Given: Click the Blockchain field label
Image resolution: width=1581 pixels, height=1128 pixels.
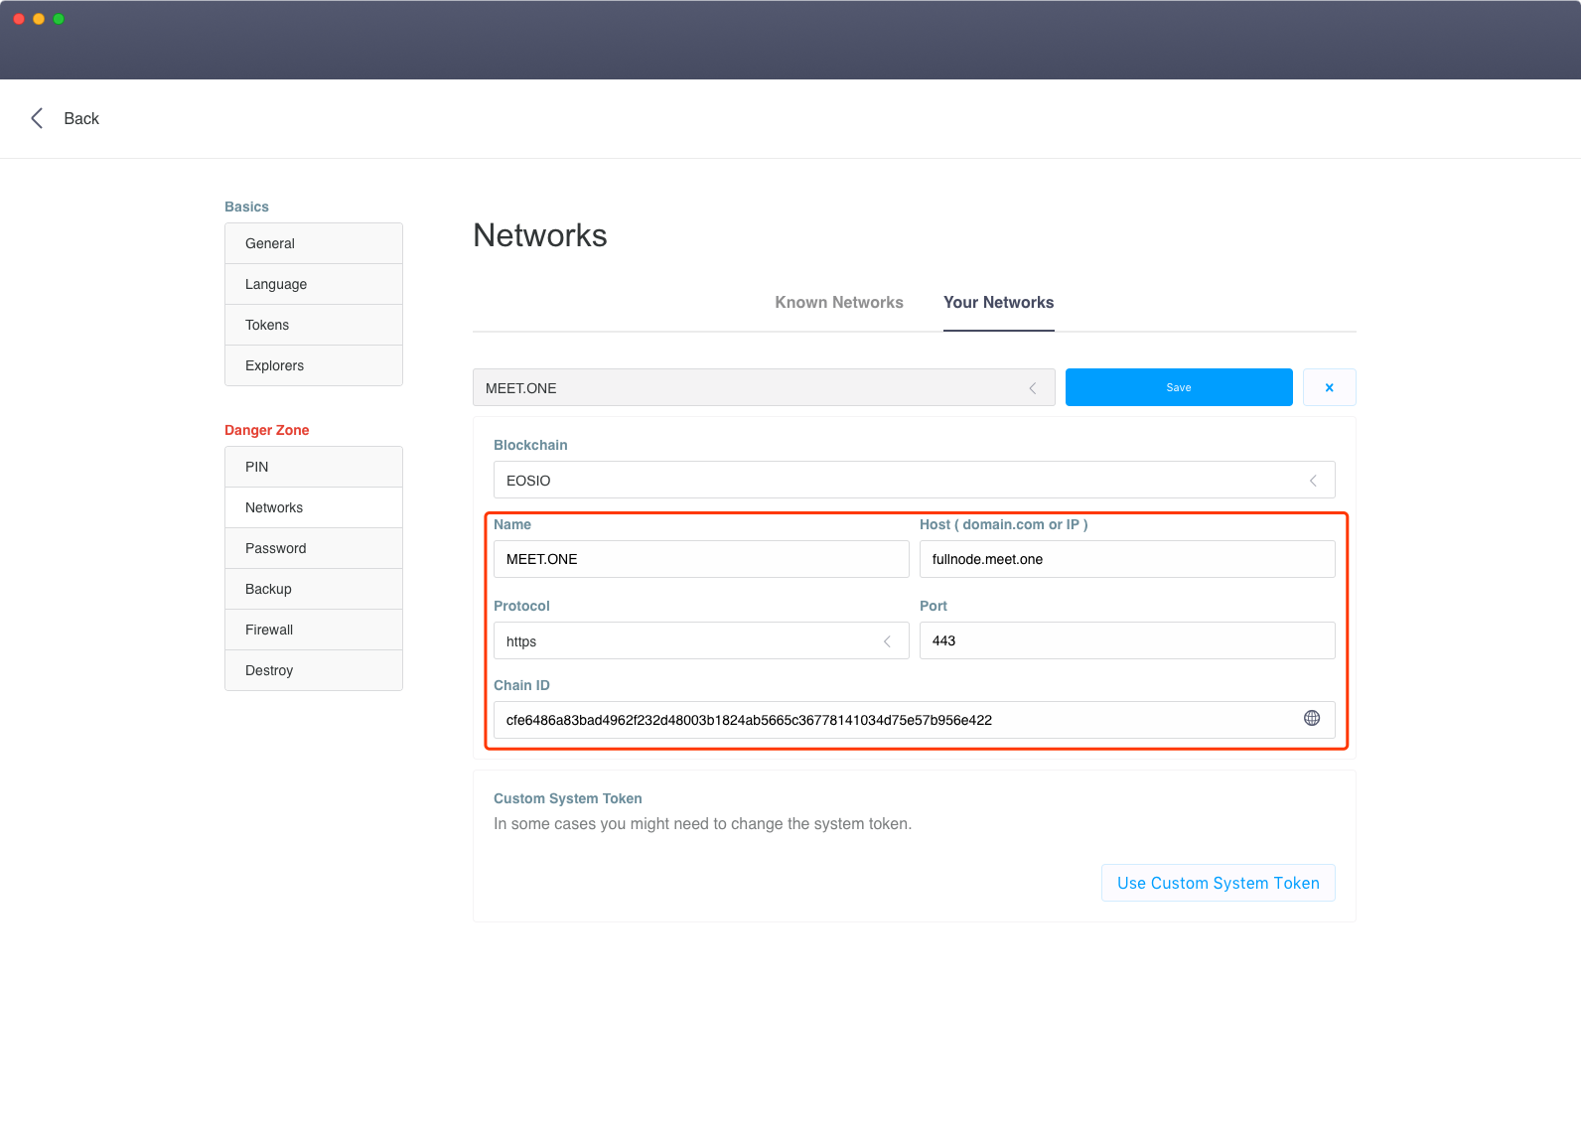Looking at the screenshot, I should click(x=530, y=445).
